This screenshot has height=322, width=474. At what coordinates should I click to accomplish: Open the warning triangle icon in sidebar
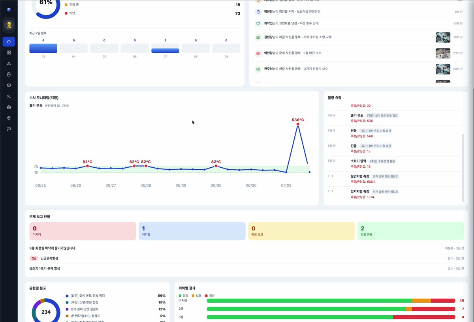click(x=9, y=63)
